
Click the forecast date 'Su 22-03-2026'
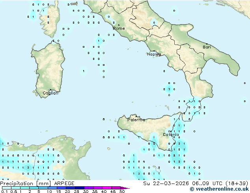click(x=166, y=183)
